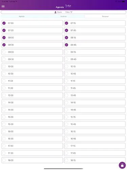Tap the 18:15 time slot row

[95, 160]
